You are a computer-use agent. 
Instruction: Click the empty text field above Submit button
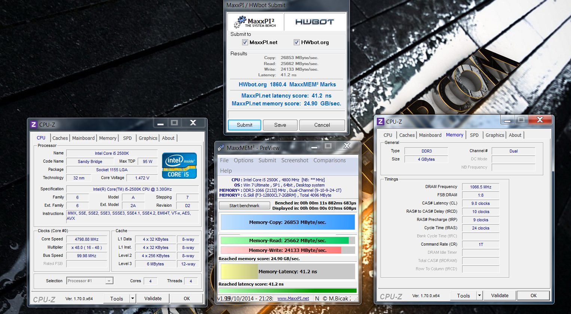(x=286, y=114)
